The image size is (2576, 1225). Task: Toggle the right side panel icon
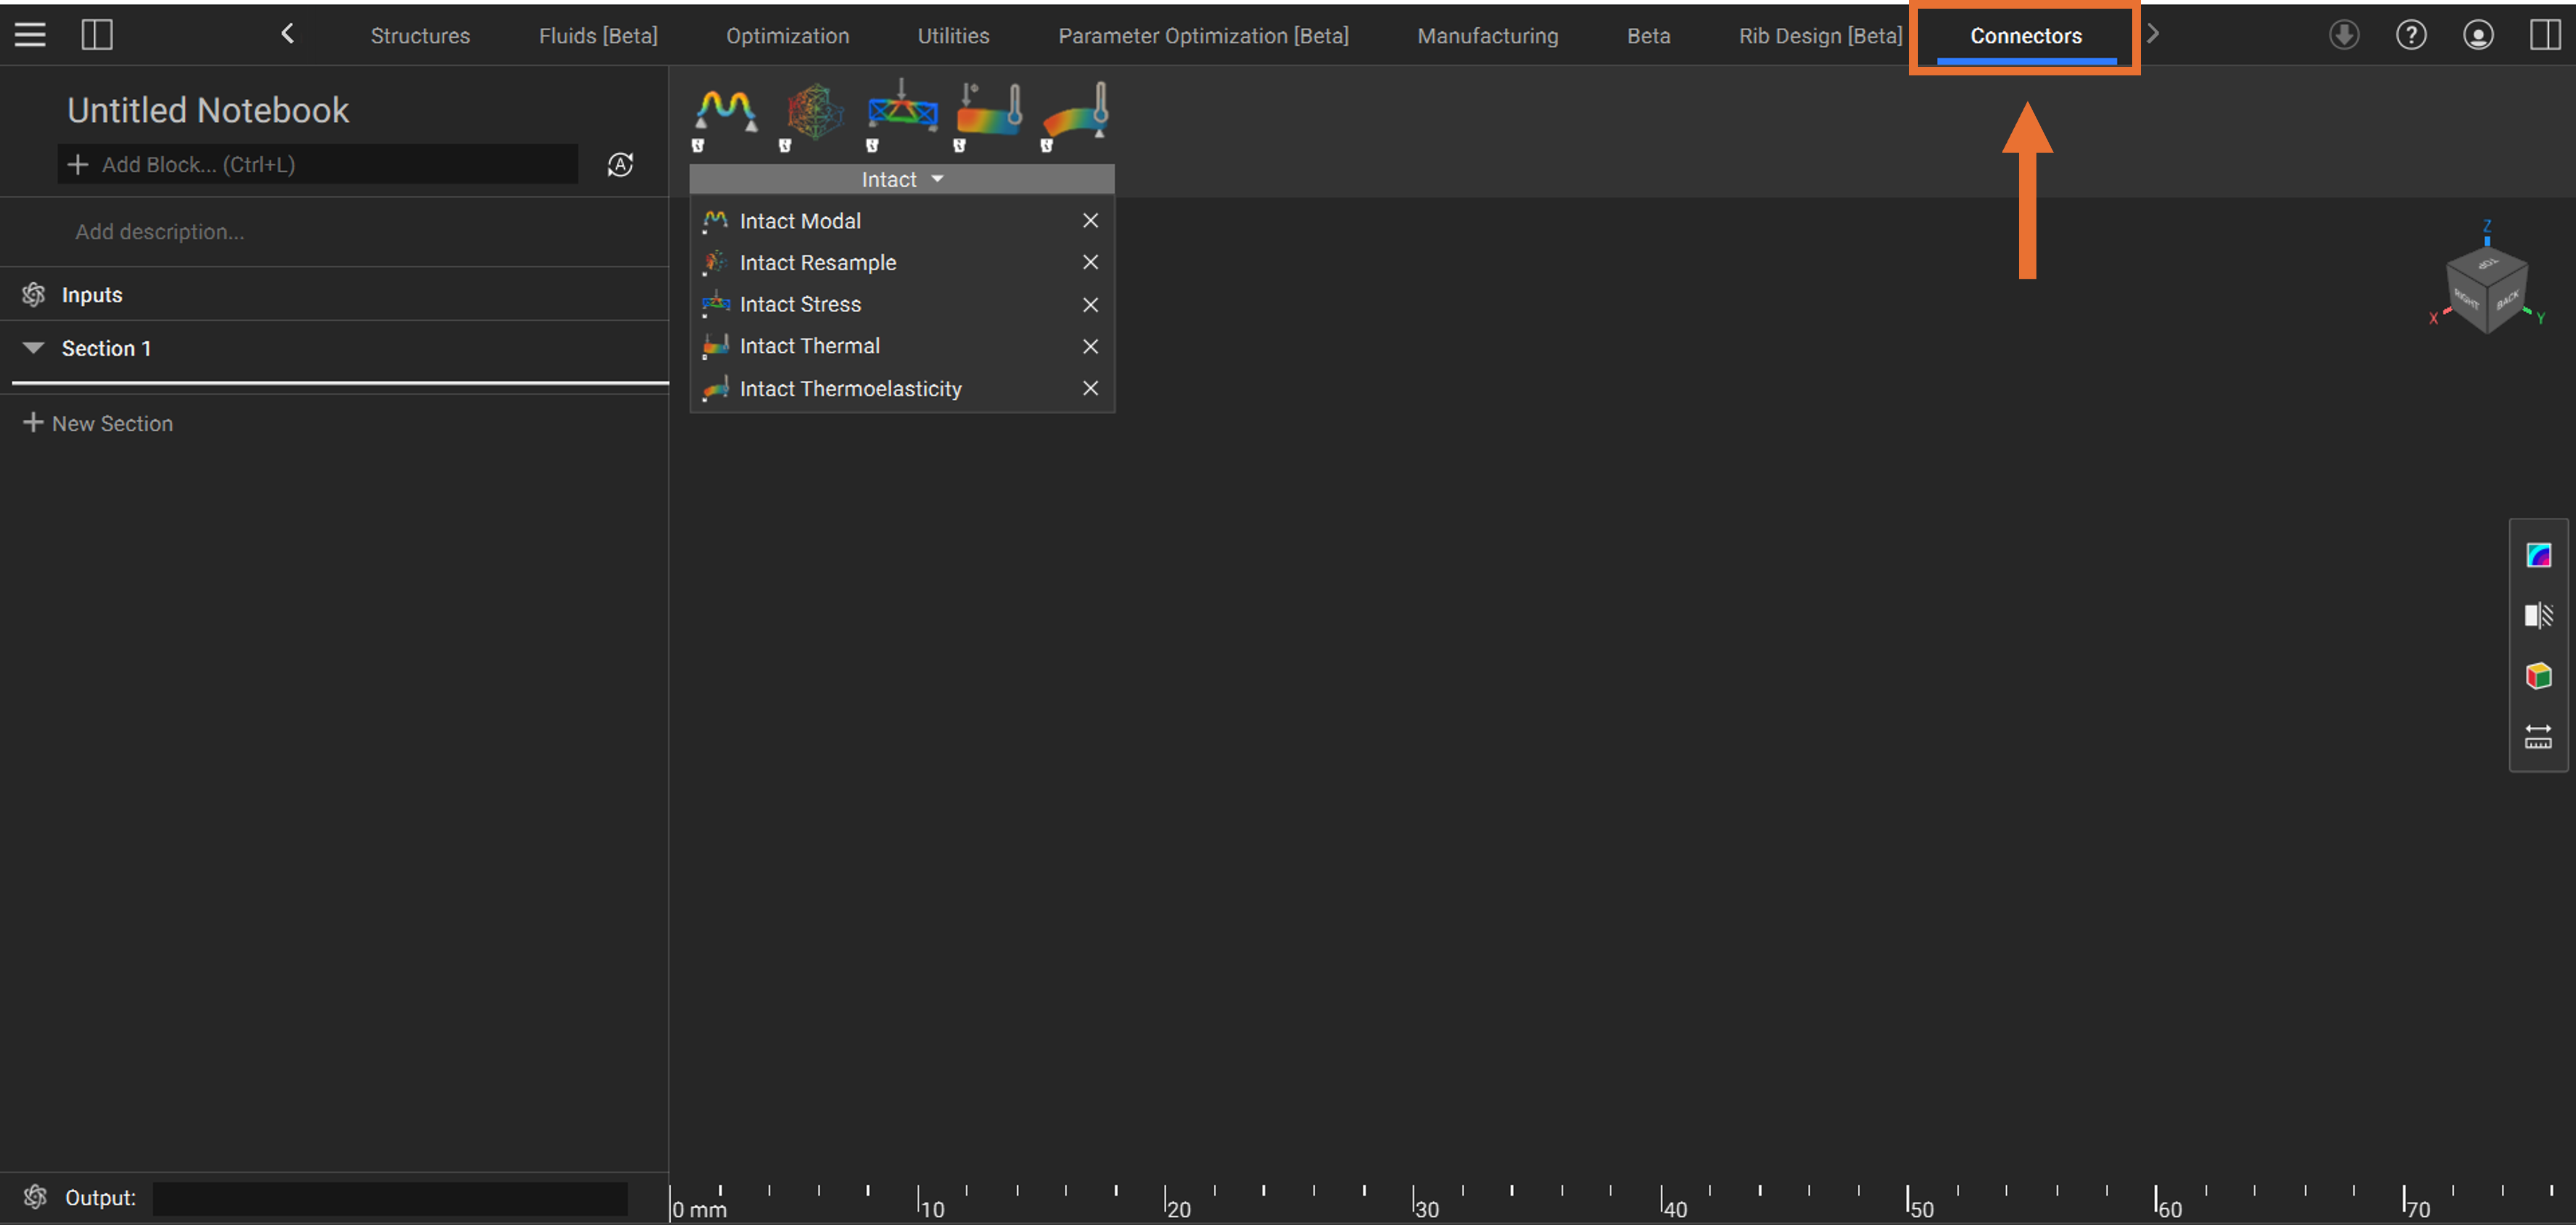[x=2545, y=35]
